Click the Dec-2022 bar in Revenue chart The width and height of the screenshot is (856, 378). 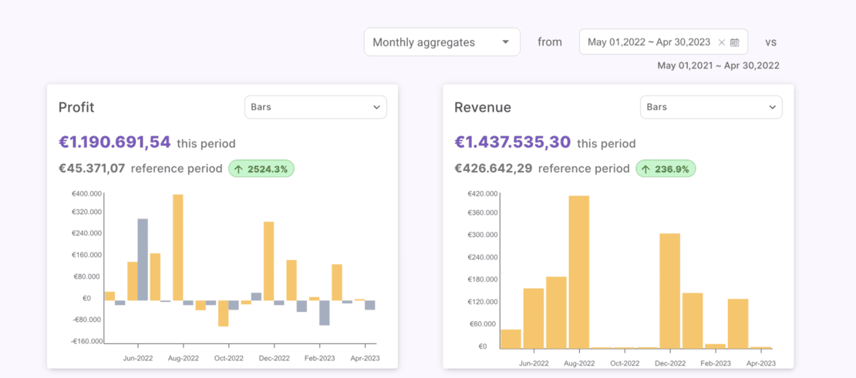click(670, 291)
